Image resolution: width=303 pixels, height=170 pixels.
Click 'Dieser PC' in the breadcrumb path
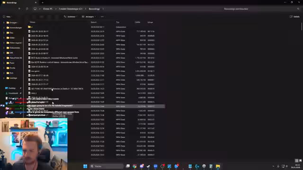pos(48,9)
